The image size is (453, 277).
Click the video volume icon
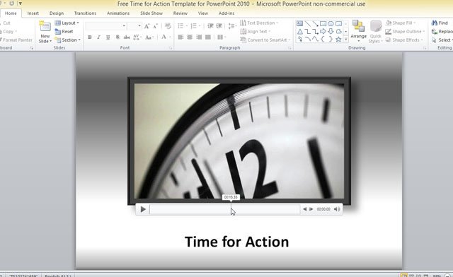click(x=337, y=209)
